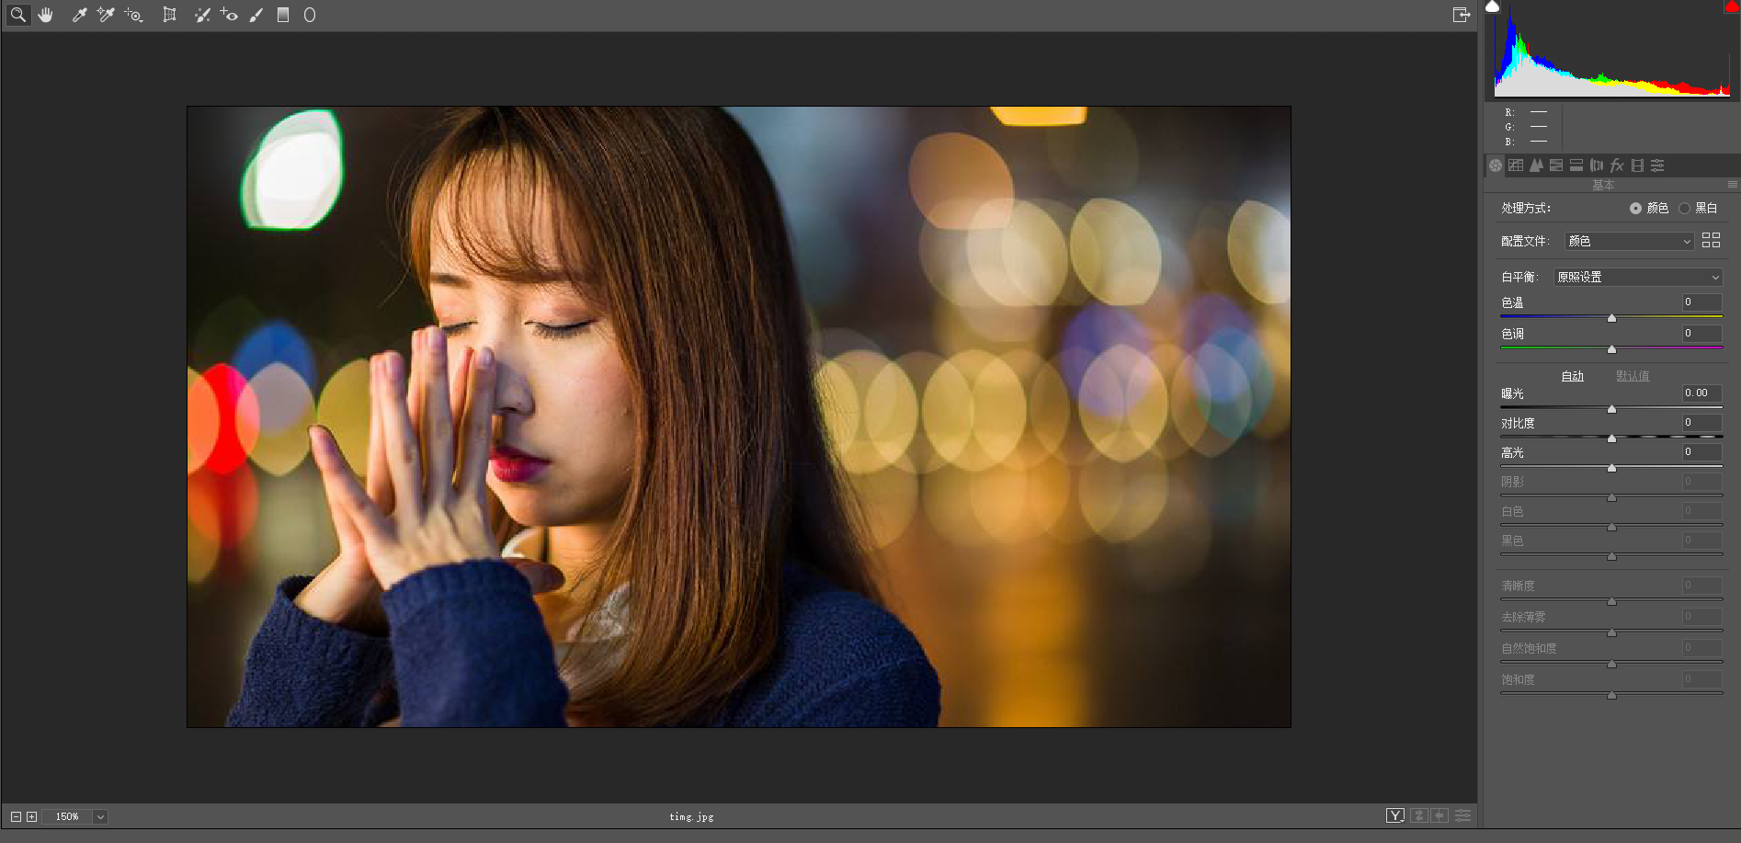Viewport: 1741px width, 843px height.
Task: Select the White Balance eyedropper tool
Action: pos(79,15)
